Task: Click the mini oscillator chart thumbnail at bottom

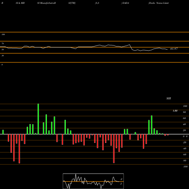Action: pos(93,181)
